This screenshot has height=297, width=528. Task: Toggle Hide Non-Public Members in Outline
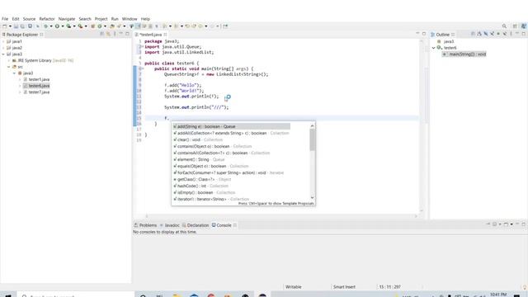point(498,34)
